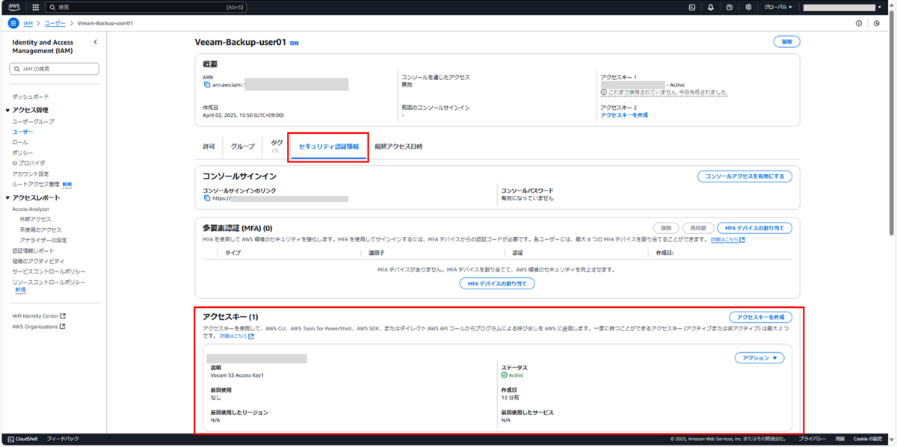Open the services grid menu
Viewport: 897px width, 447px height.
(35, 7)
